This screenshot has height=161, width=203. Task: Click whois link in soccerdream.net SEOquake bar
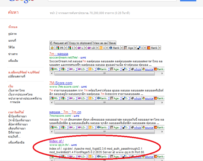137,69
